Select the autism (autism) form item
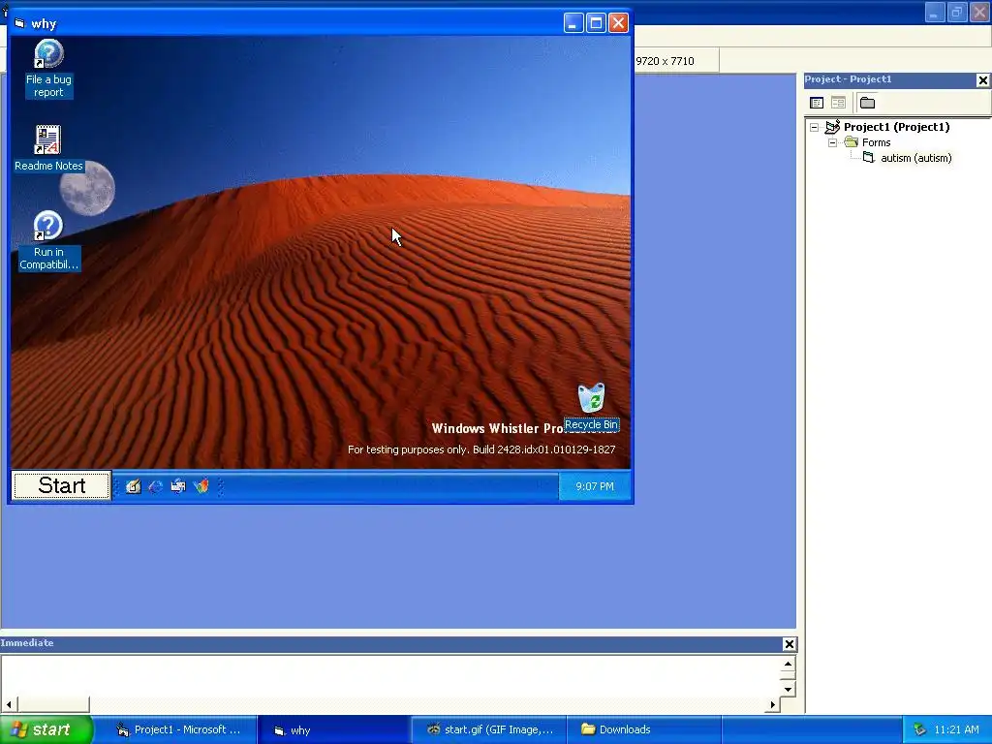This screenshot has height=744, width=992. [916, 158]
